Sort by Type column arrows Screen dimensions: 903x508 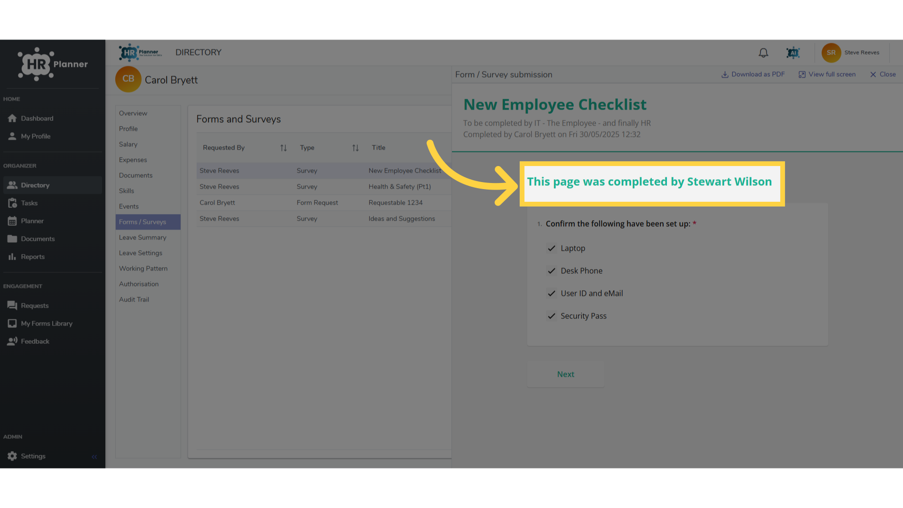click(356, 148)
